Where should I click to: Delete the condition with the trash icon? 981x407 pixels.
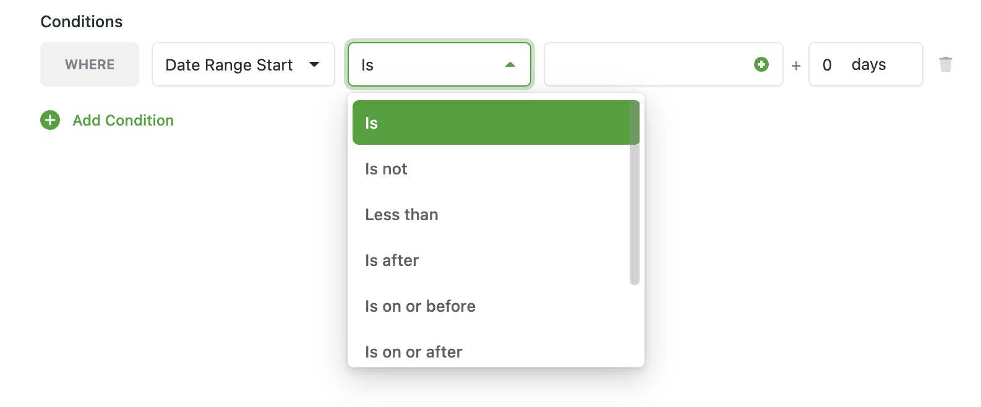coord(945,64)
